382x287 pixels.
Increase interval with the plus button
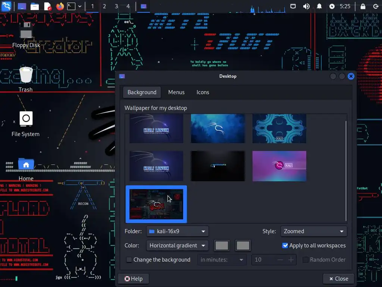[x=291, y=260]
